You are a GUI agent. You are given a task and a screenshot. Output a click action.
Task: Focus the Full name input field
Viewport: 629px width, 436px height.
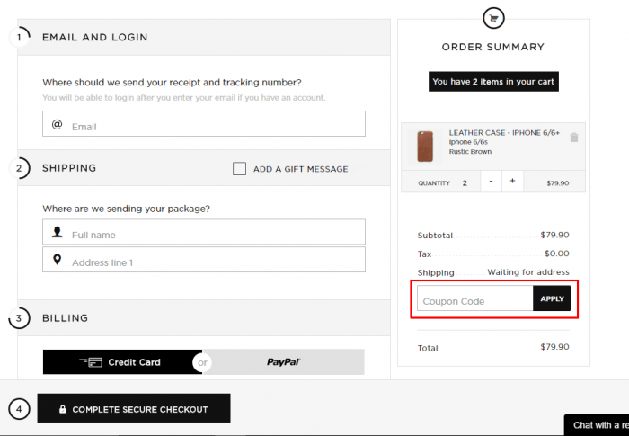coord(204,232)
